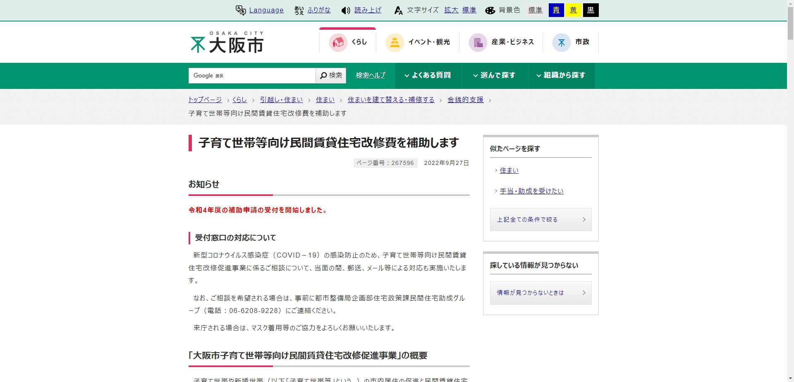
Task: Click 探している情報が見つからない heading
Action: (x=534, y=265)
